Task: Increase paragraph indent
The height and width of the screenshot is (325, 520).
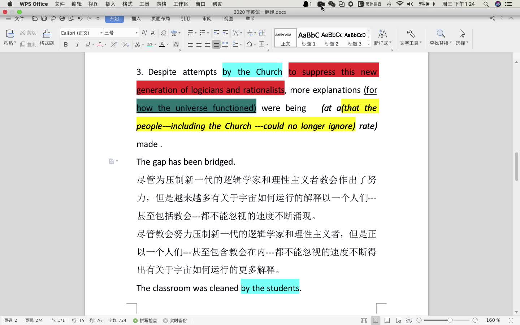Action: (225, 33)
